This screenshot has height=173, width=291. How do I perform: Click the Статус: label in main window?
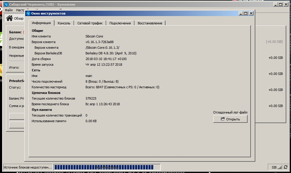click(x=15, y=87)
